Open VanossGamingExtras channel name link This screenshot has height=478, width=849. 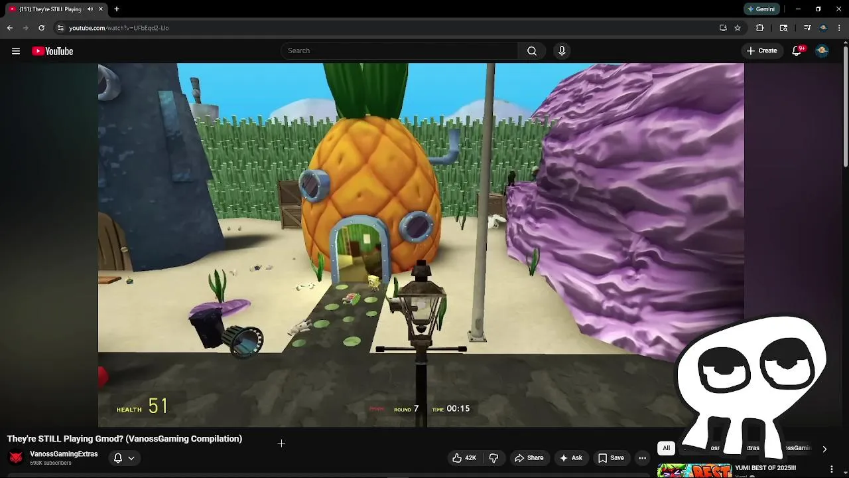pos(64,454)
